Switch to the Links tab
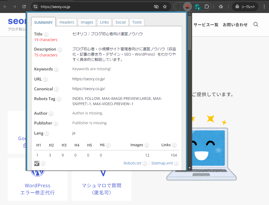The height and width of the screenshot is (205, 269). tap(104, 22)
